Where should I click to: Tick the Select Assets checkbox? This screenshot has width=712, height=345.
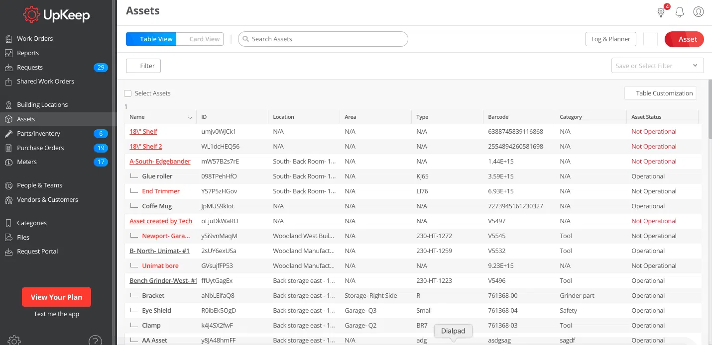128,93
